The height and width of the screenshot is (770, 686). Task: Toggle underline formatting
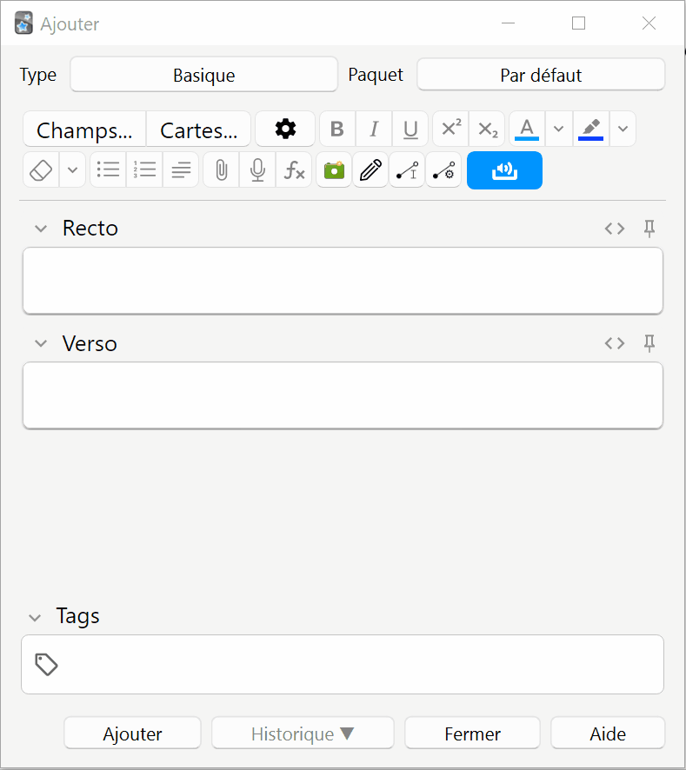tap(410, 129)
